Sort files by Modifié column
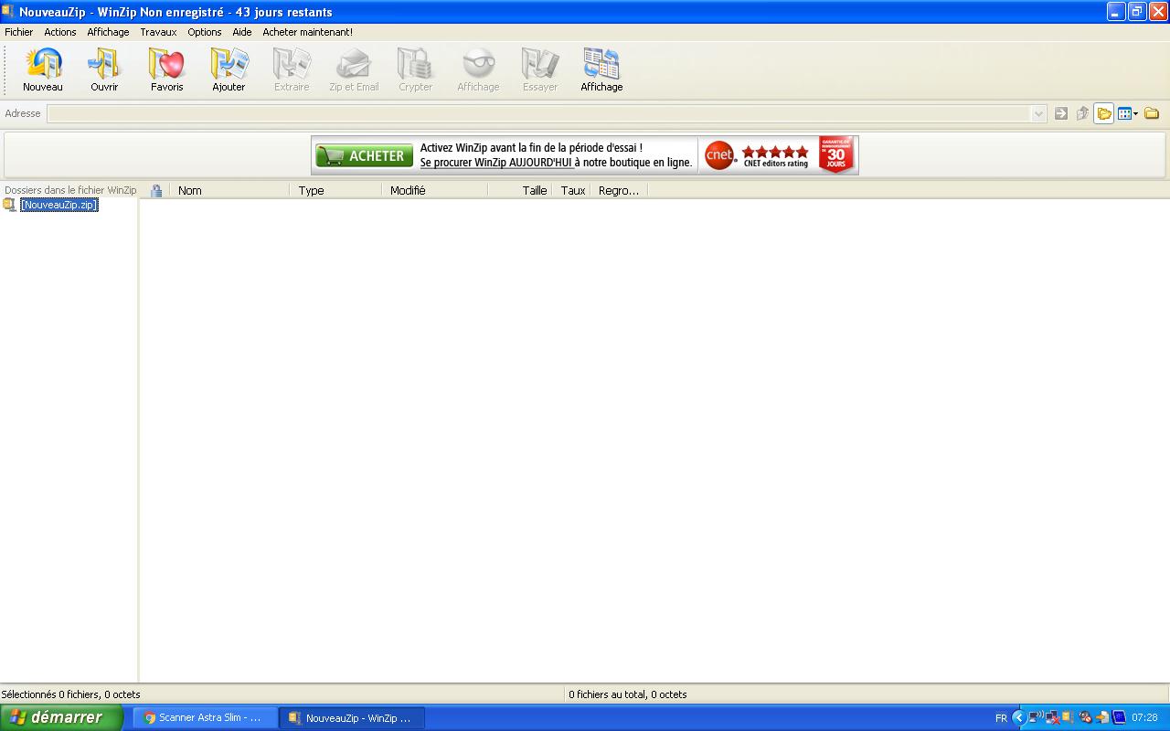1170x731 pixels. click(x=434, y=190)
